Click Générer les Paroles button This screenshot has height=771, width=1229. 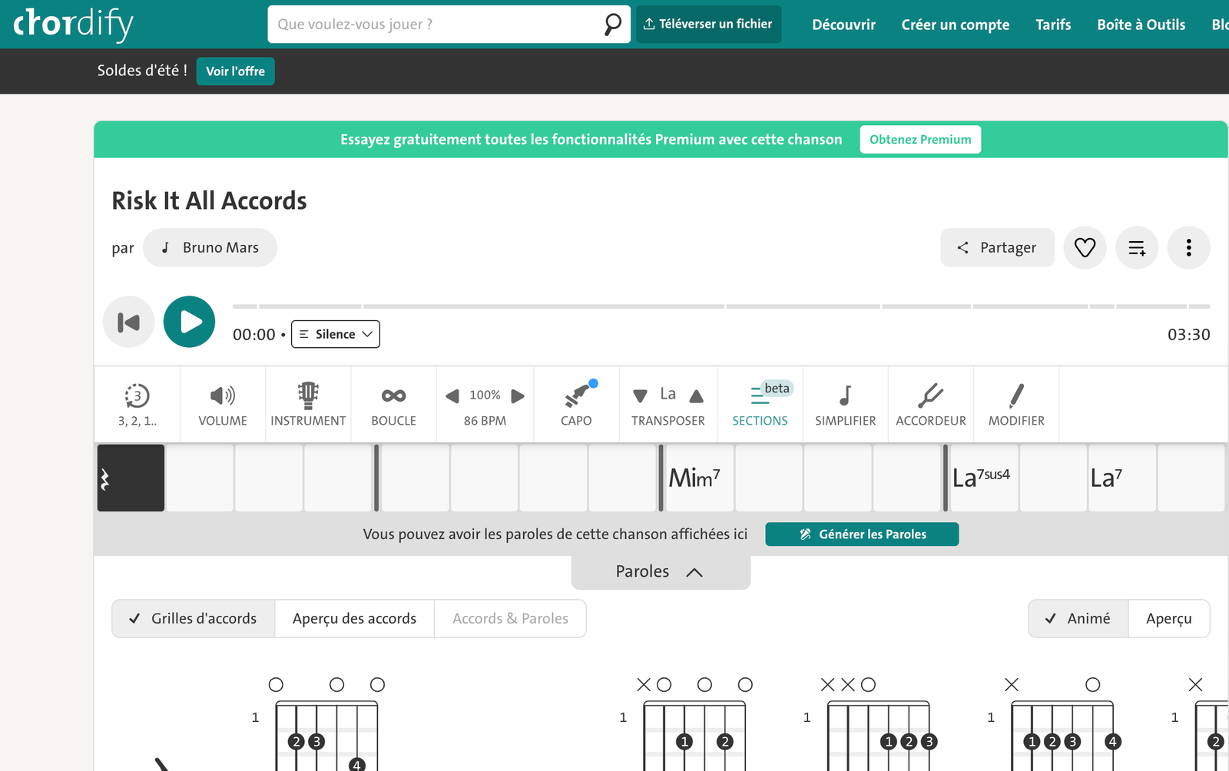(x=862, y=534)
